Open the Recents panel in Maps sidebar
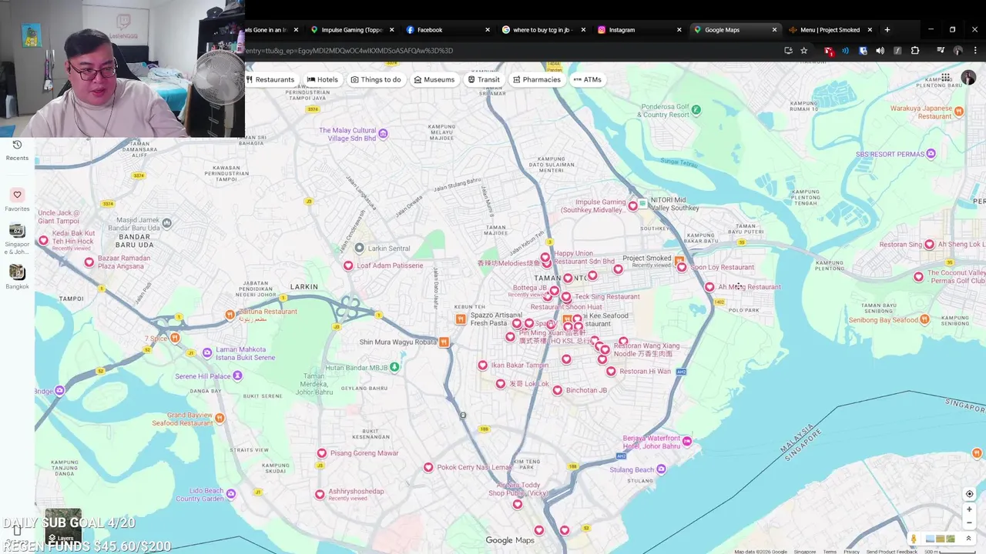 point(17,150)
